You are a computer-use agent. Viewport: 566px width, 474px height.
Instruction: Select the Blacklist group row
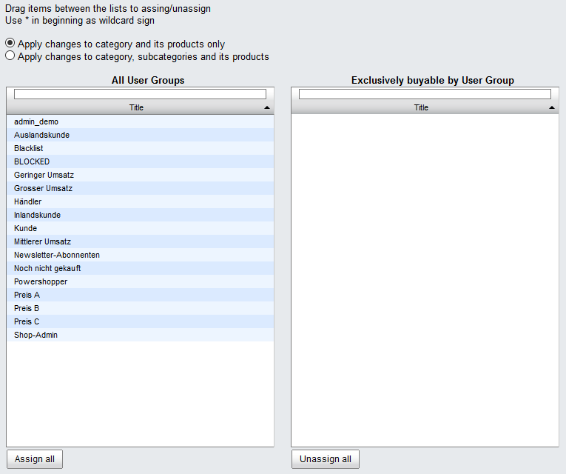tap(140, 148)
